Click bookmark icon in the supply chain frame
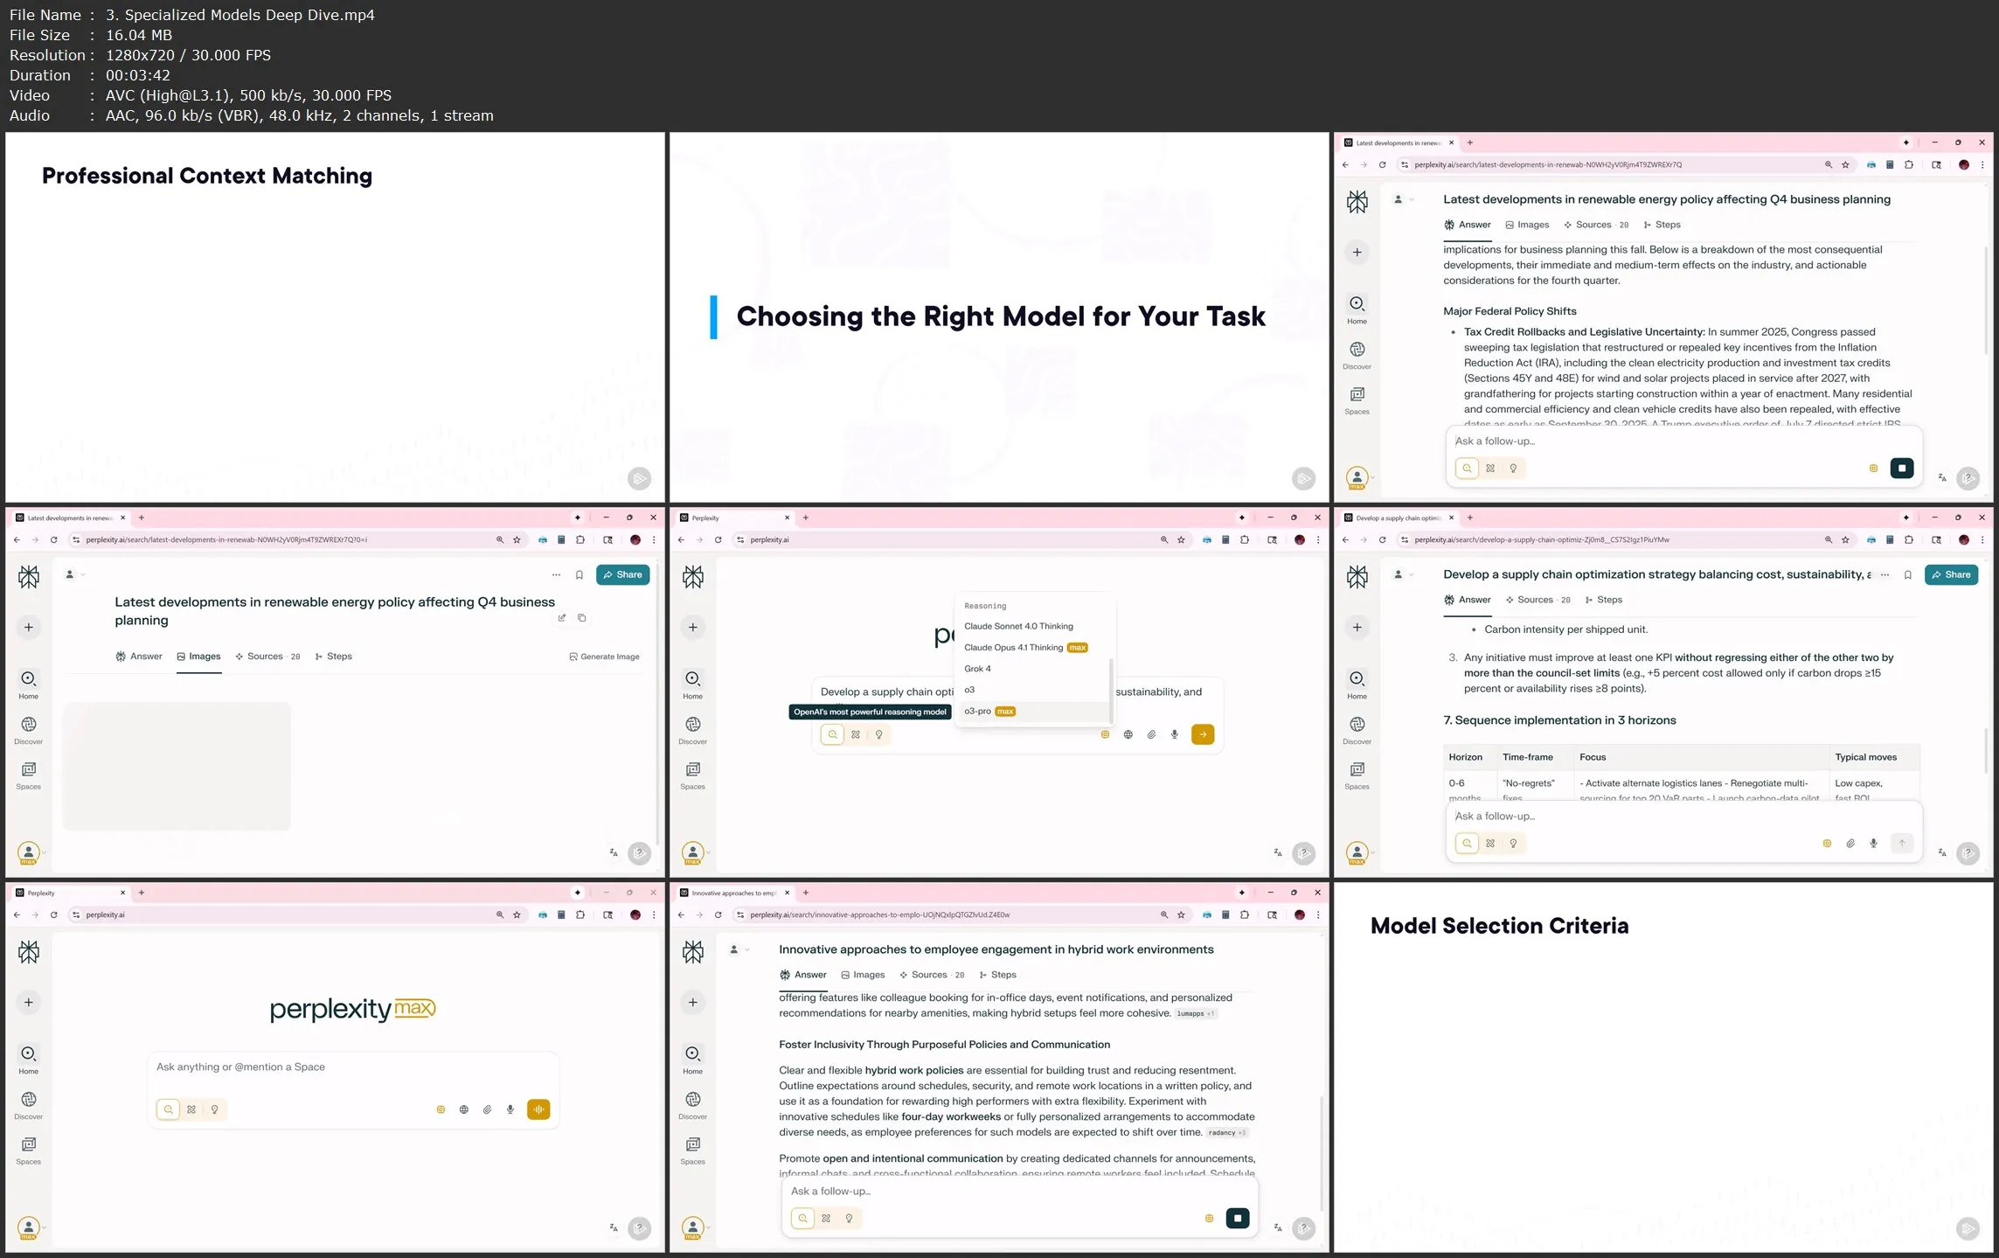 [1908, 575]
